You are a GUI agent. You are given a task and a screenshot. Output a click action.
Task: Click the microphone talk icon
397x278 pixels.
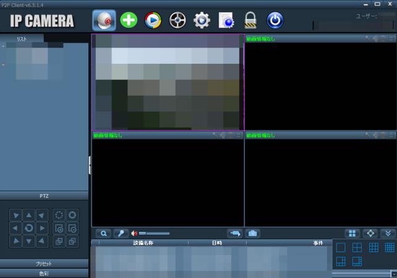click(121, 233)
